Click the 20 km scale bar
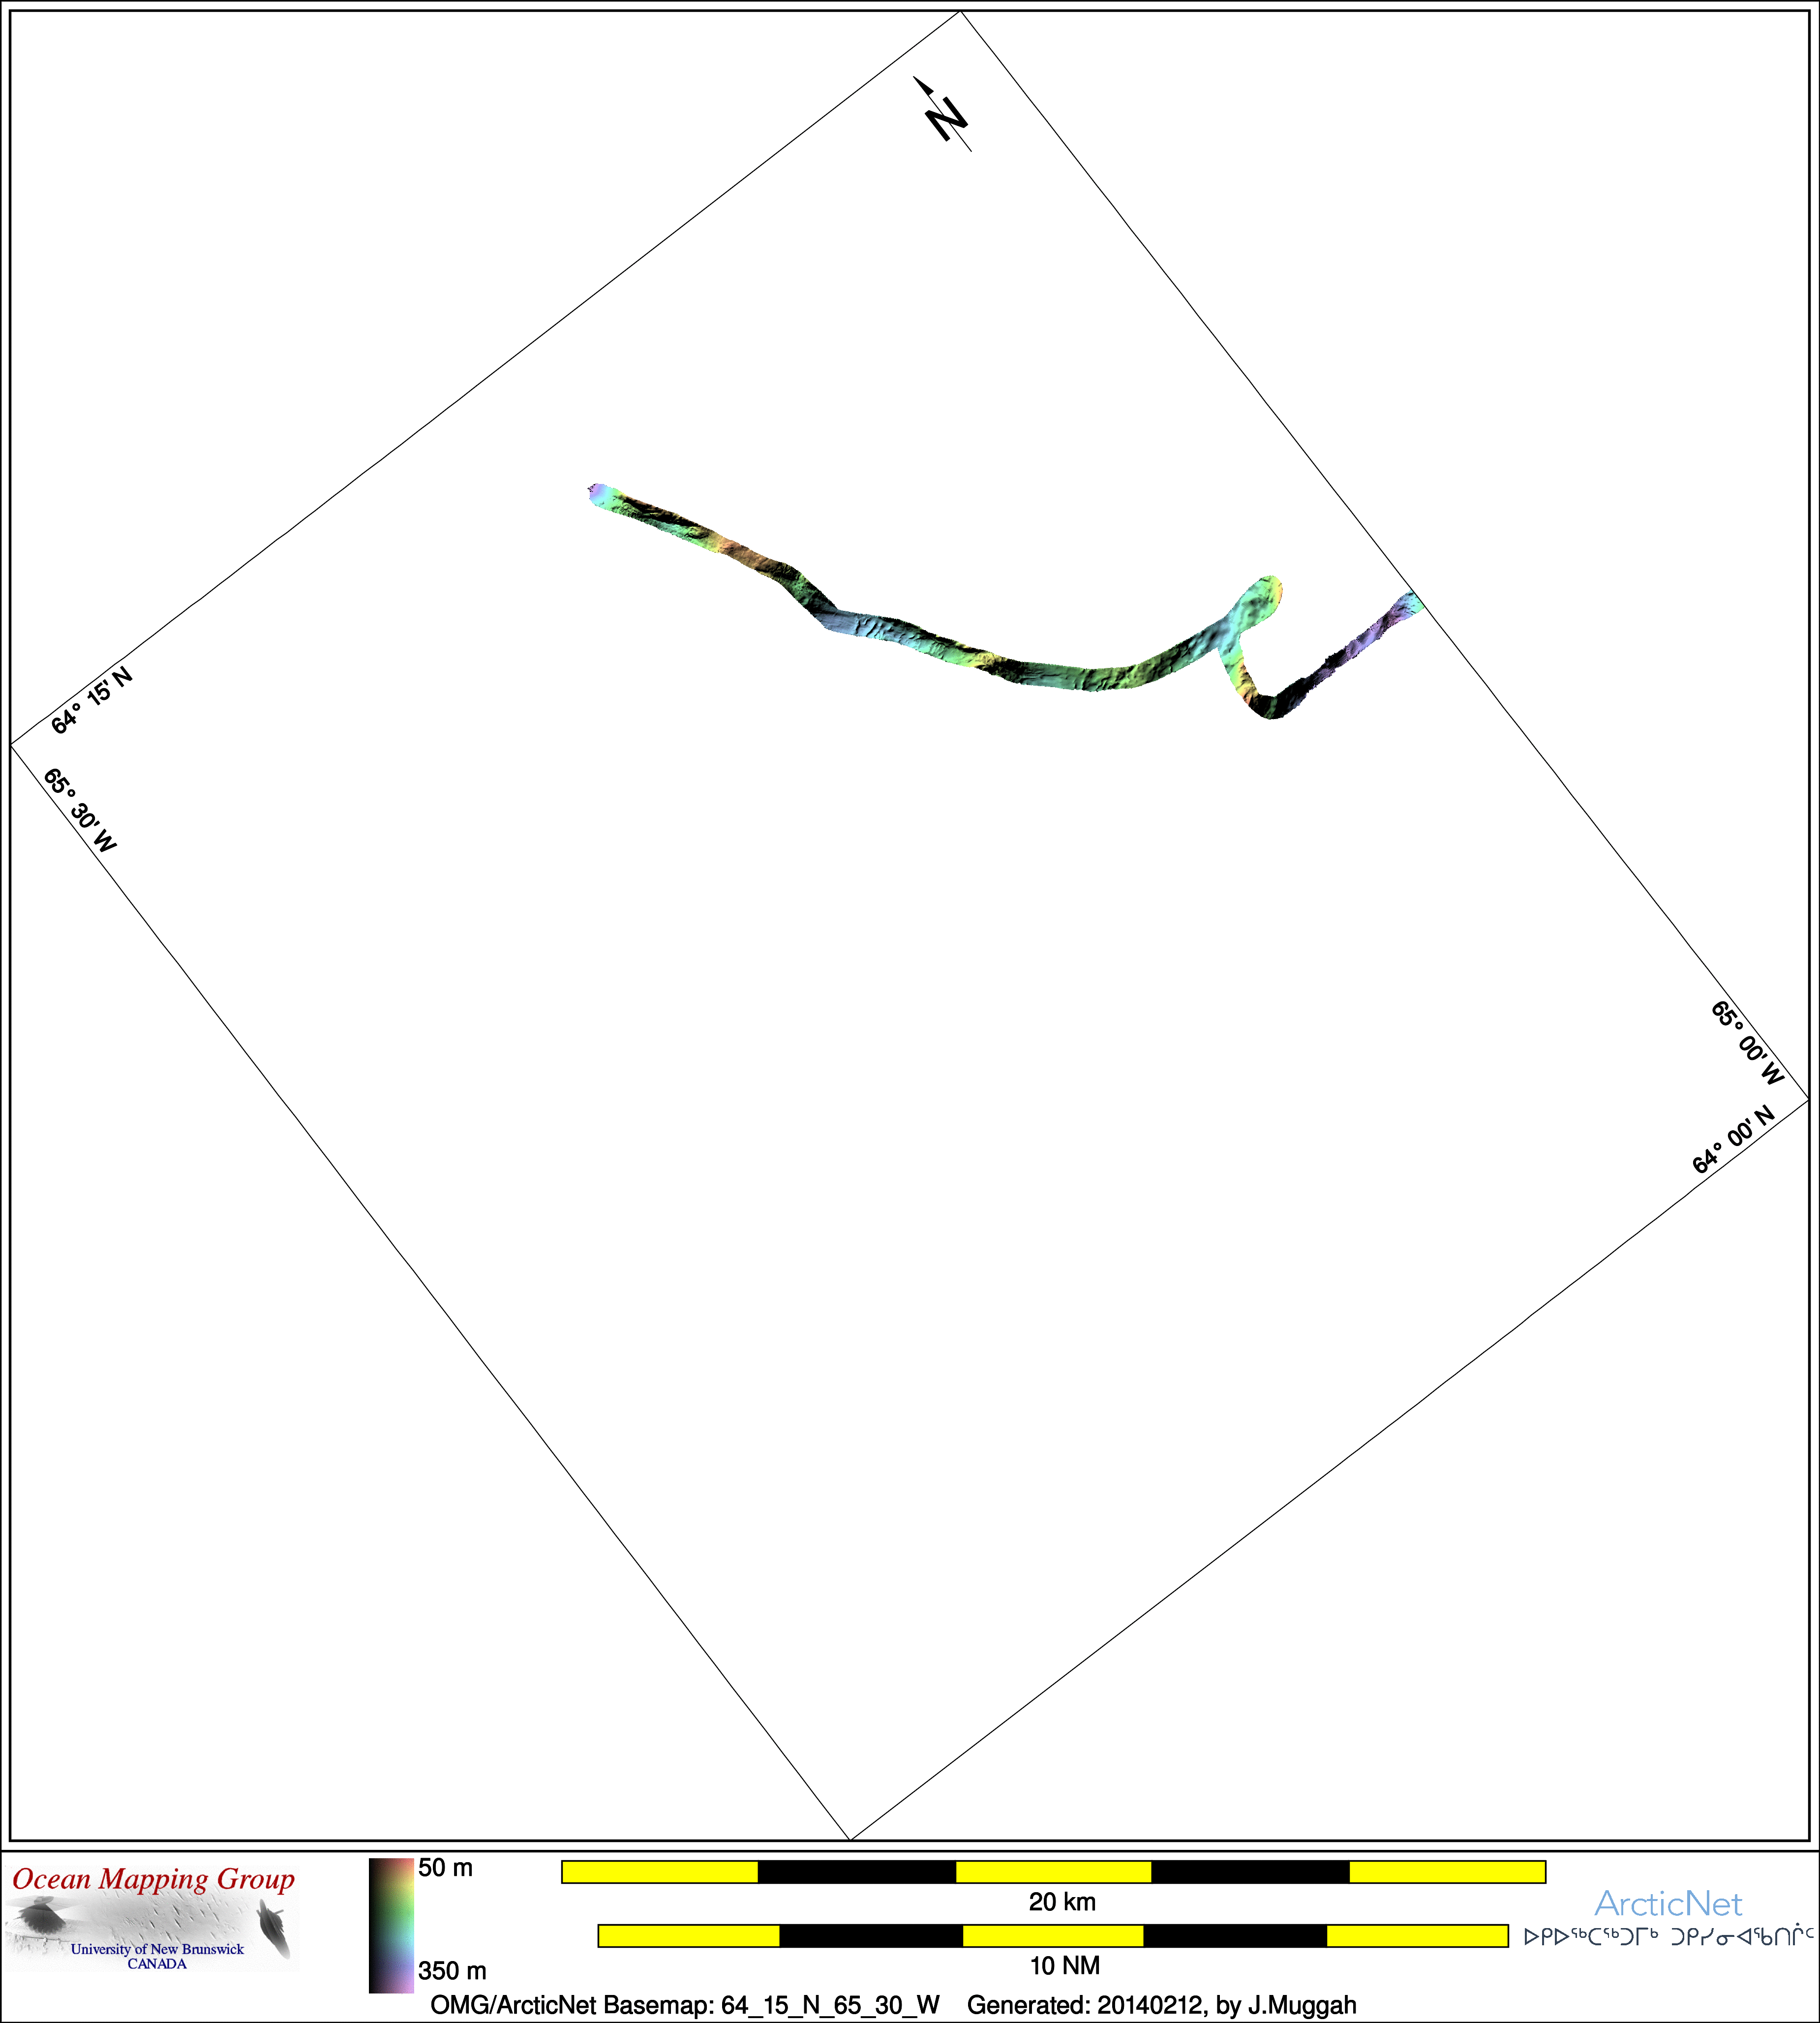 coord(1053,1871)
